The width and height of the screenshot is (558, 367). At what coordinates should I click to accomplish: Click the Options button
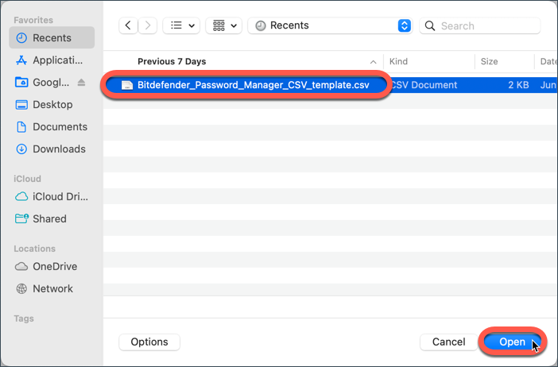pyautogui.click(x=149, y=342)
